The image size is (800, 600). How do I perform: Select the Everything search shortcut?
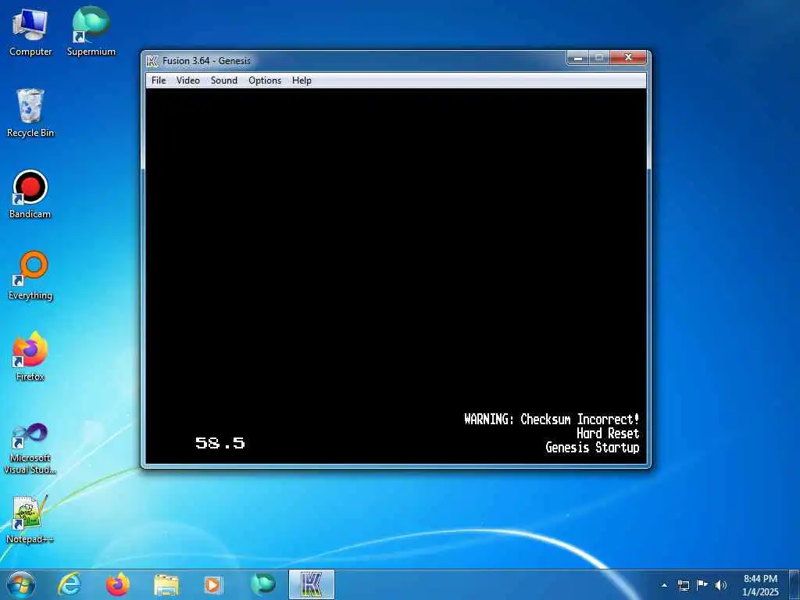[x=30, y=276]
